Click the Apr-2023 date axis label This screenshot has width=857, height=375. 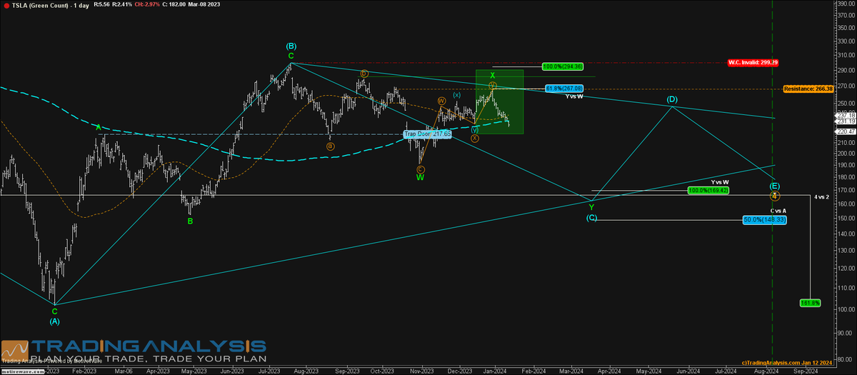pyautogui.click(x=159, y=371)
